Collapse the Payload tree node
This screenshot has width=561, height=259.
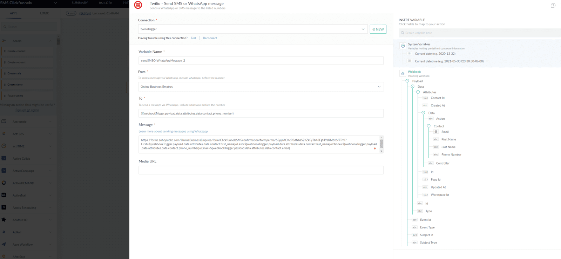(407, 81)
